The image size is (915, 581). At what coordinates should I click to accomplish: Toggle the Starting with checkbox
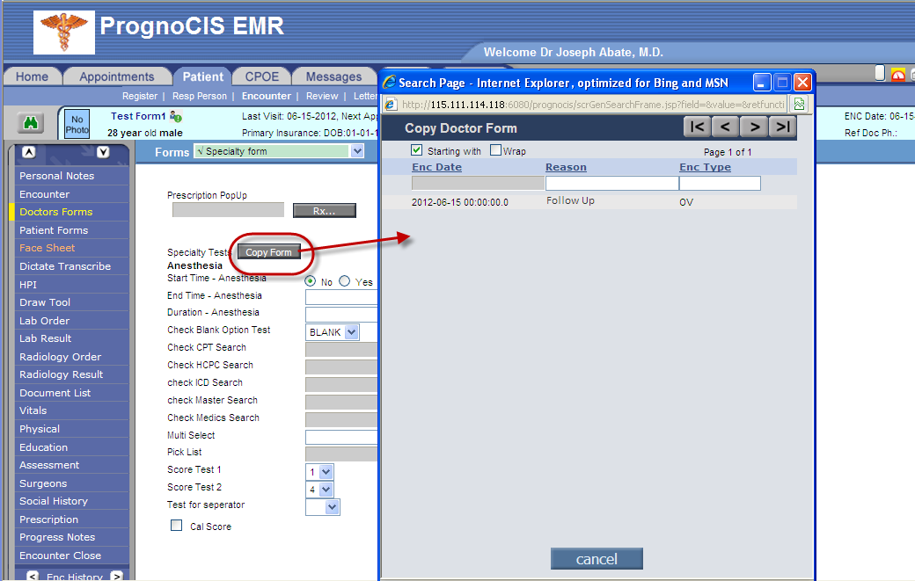point(417,150)
